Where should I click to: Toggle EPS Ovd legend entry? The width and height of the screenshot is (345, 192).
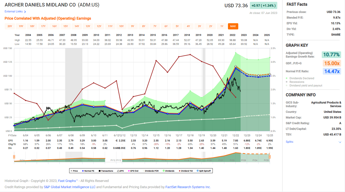pyautogui.click(x=133, y=171)
